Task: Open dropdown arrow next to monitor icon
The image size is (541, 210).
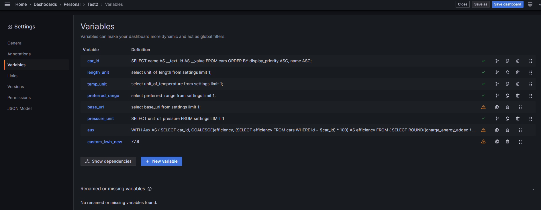Action: [539, 4]
